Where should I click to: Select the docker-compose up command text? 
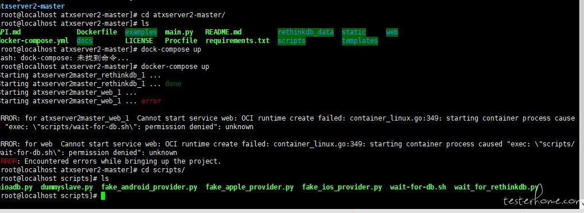(175, 67)
